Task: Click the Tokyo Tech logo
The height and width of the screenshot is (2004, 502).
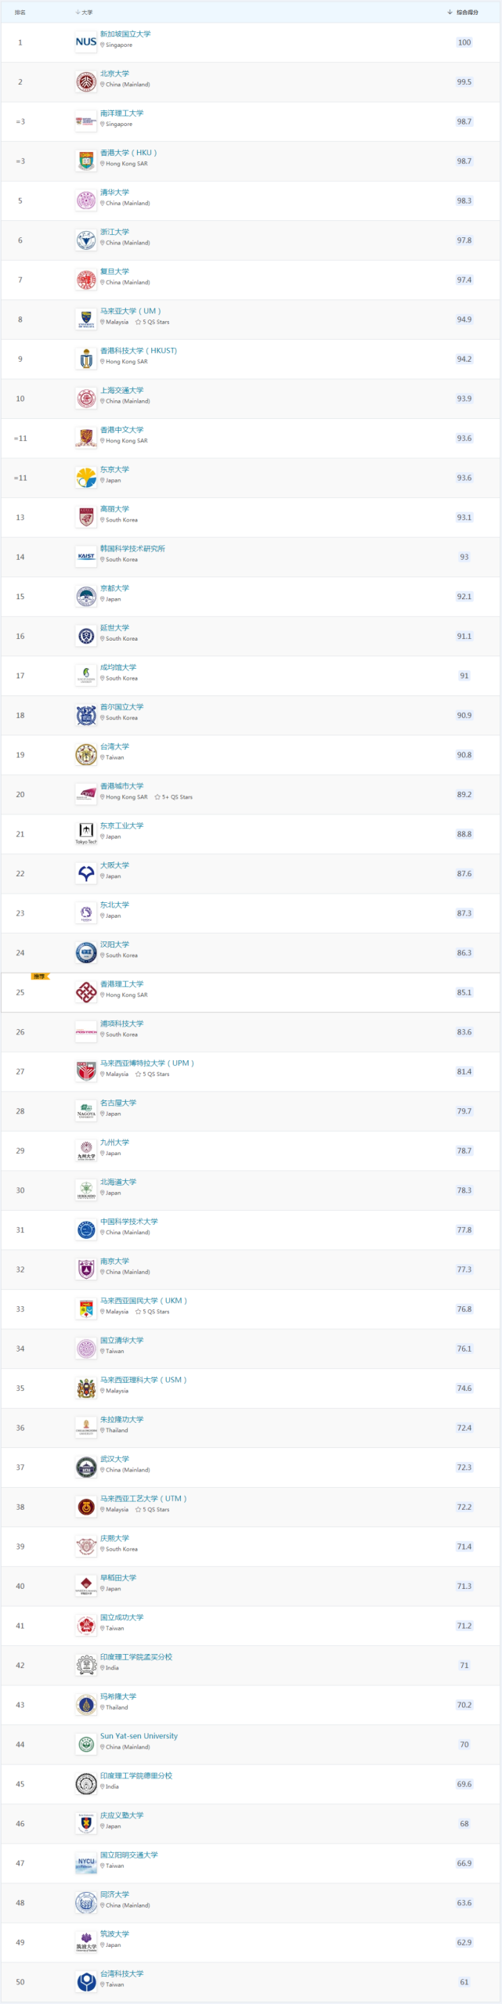Action: click(86, 833)
